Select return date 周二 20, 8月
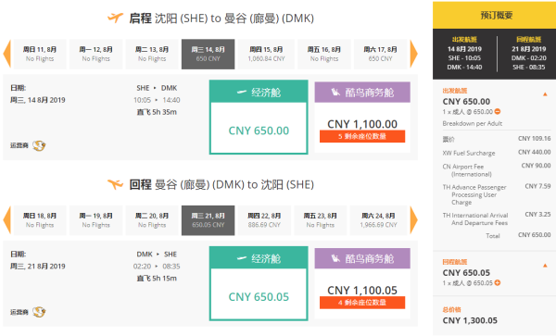The image size is (556, 336). 152,220
